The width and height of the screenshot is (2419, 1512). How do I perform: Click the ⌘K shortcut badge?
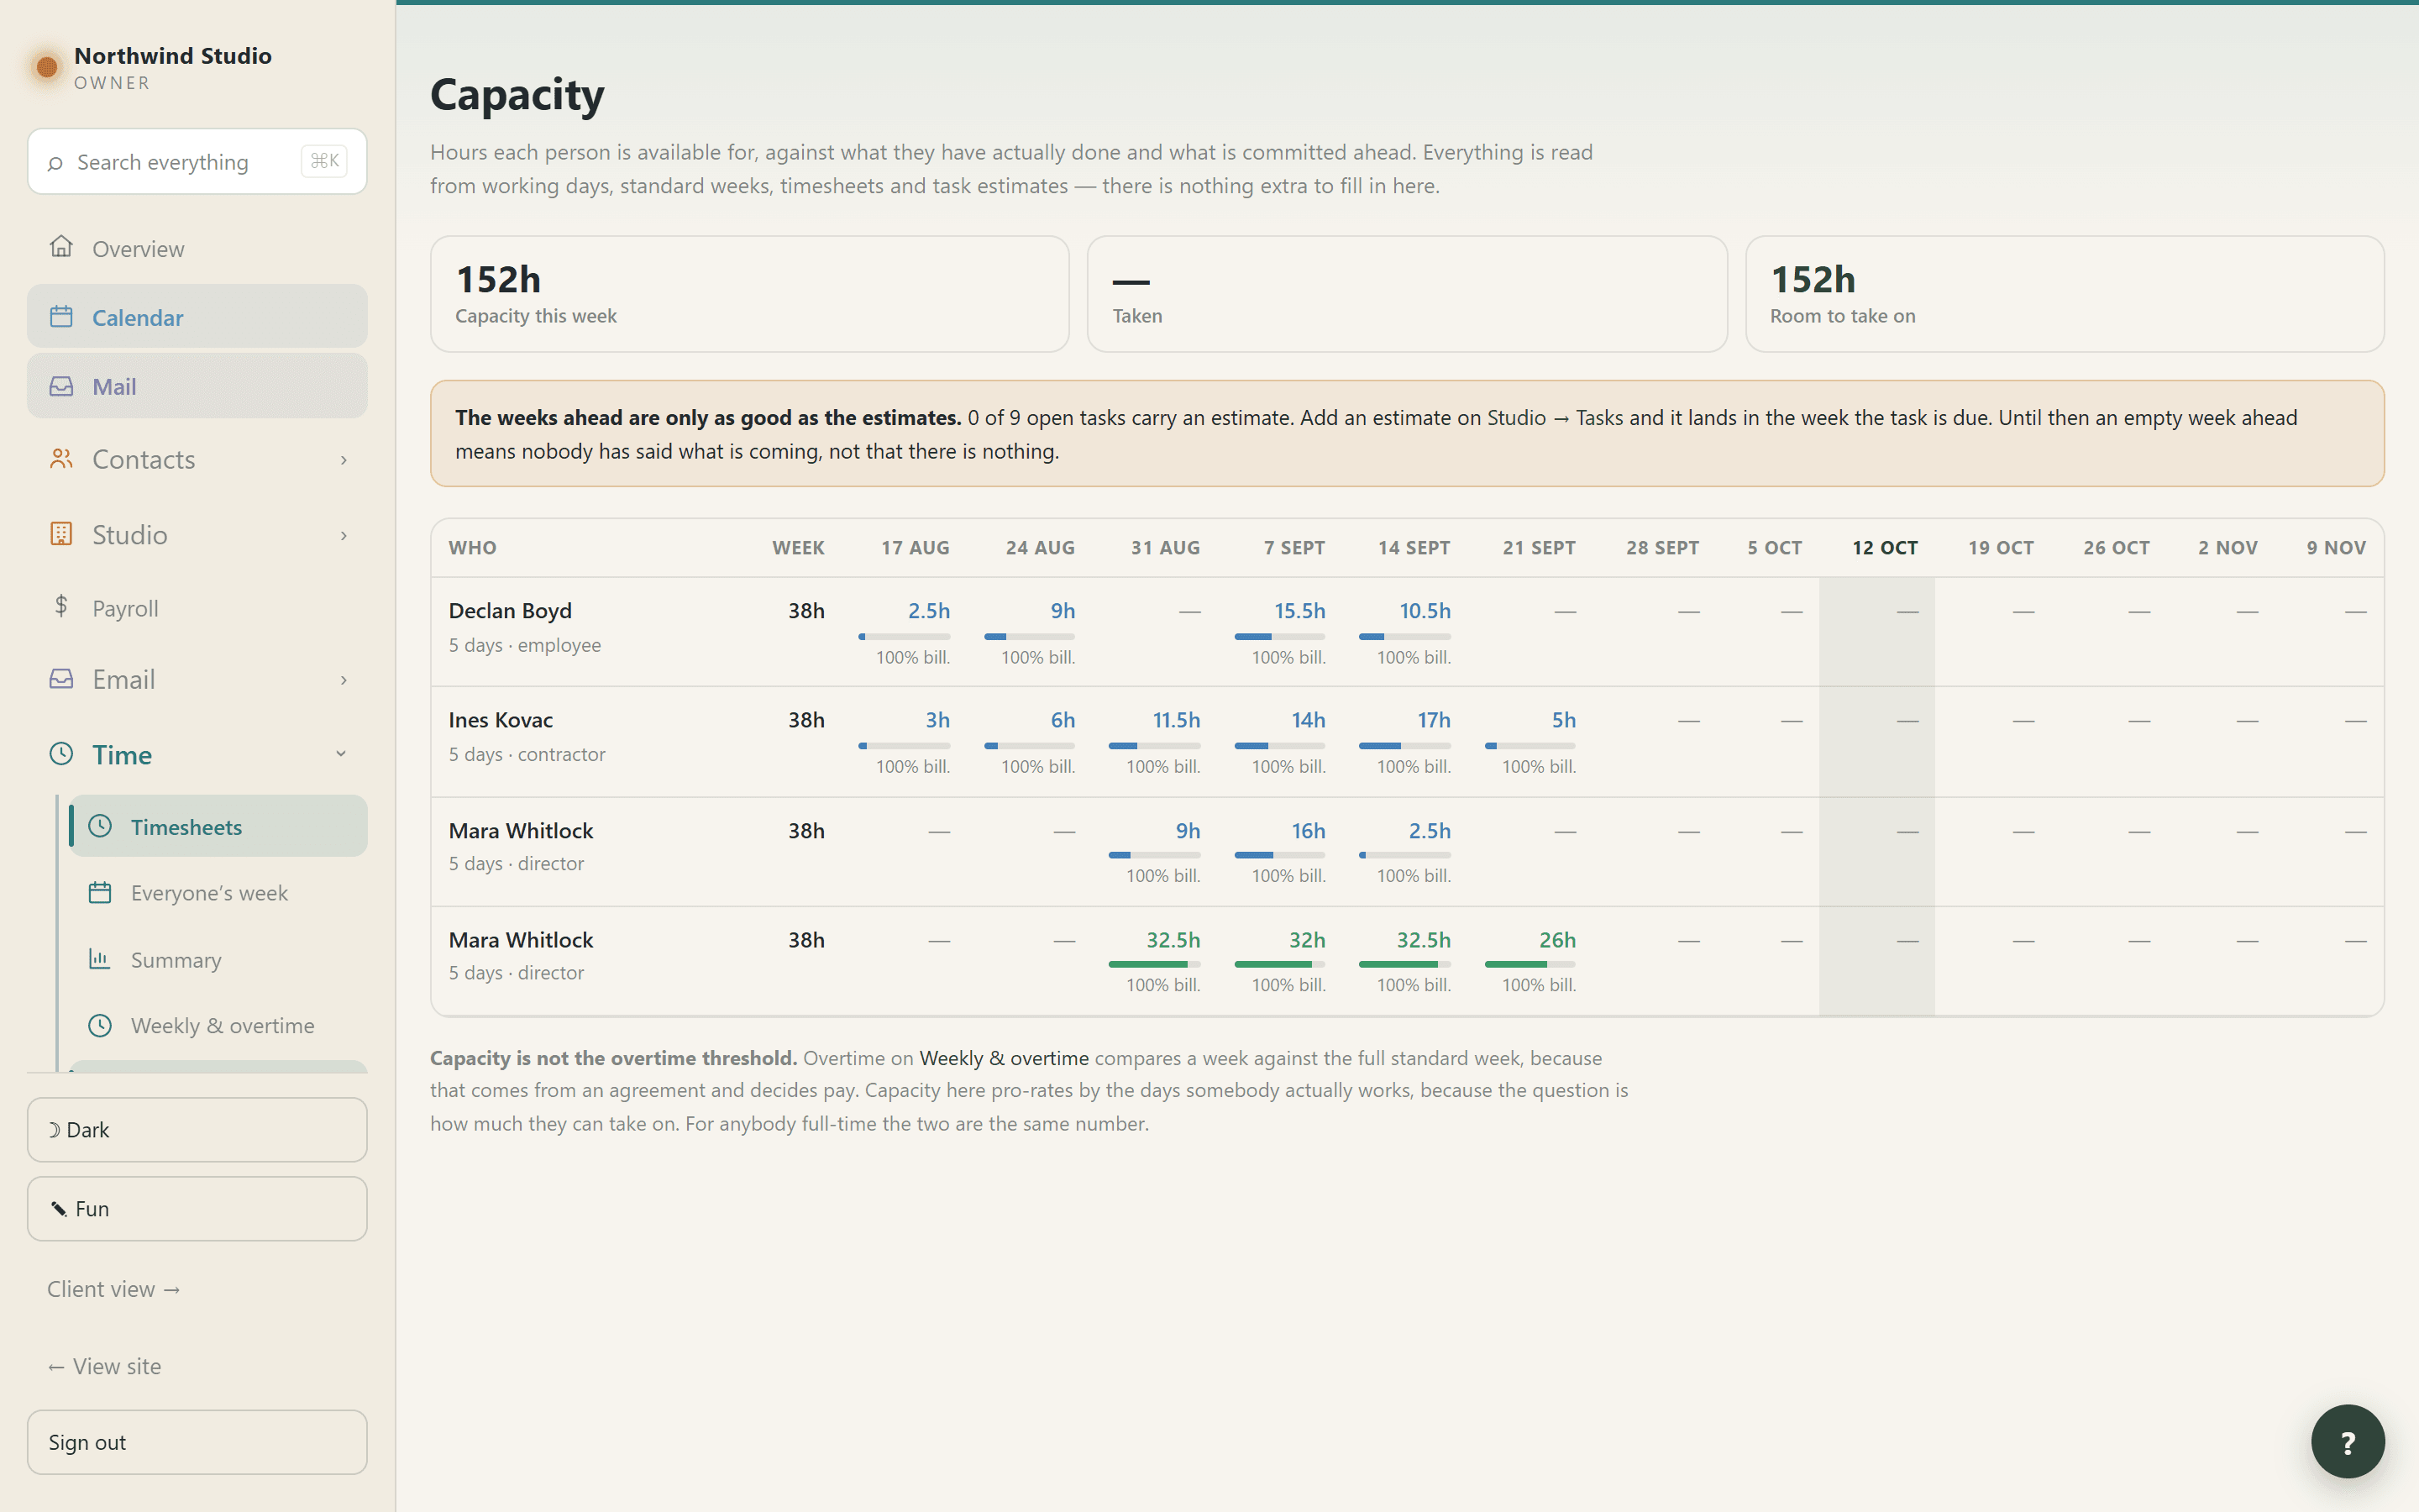pos(324,161)
